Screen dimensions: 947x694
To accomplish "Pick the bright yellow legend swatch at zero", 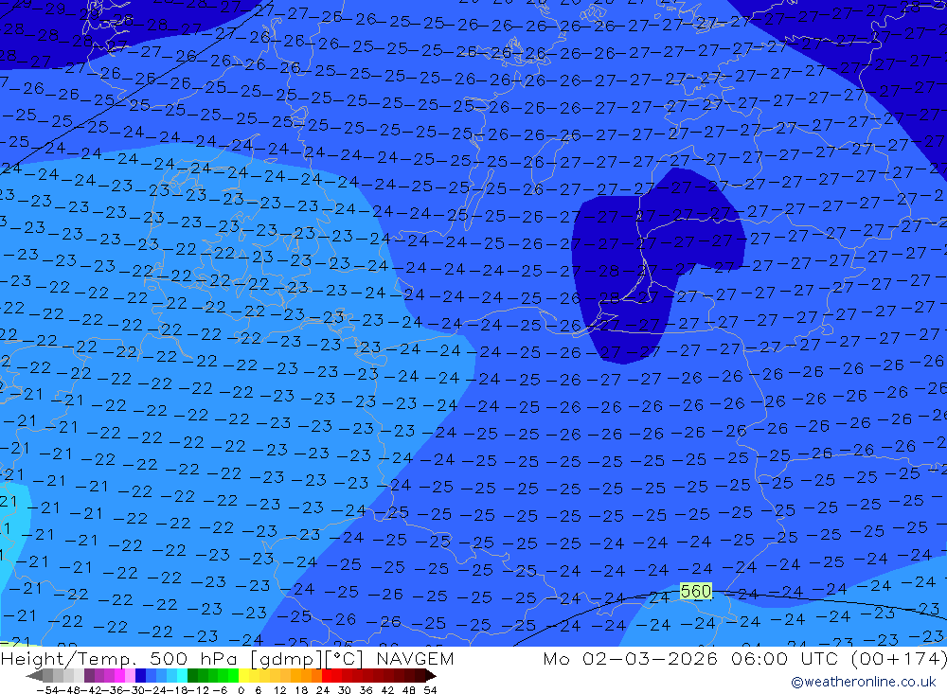I will click(243, 676).
